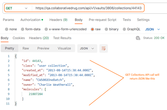
Task: Open the GET method dropdown
Action: pyautogui.click(x=17, y=8)
